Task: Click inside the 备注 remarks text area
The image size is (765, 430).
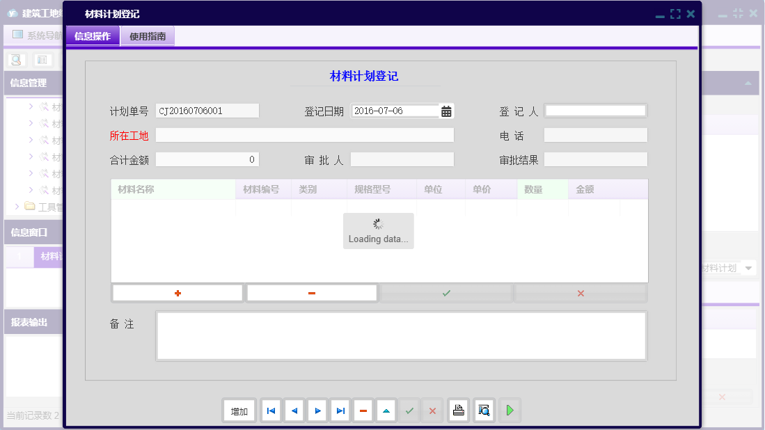Action: 401,337
